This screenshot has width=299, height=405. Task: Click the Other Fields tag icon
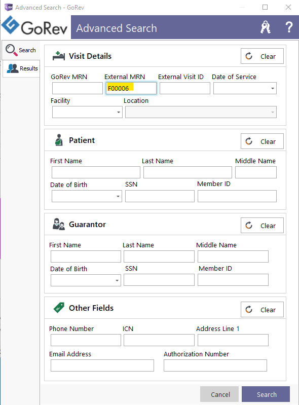(59, 308)
